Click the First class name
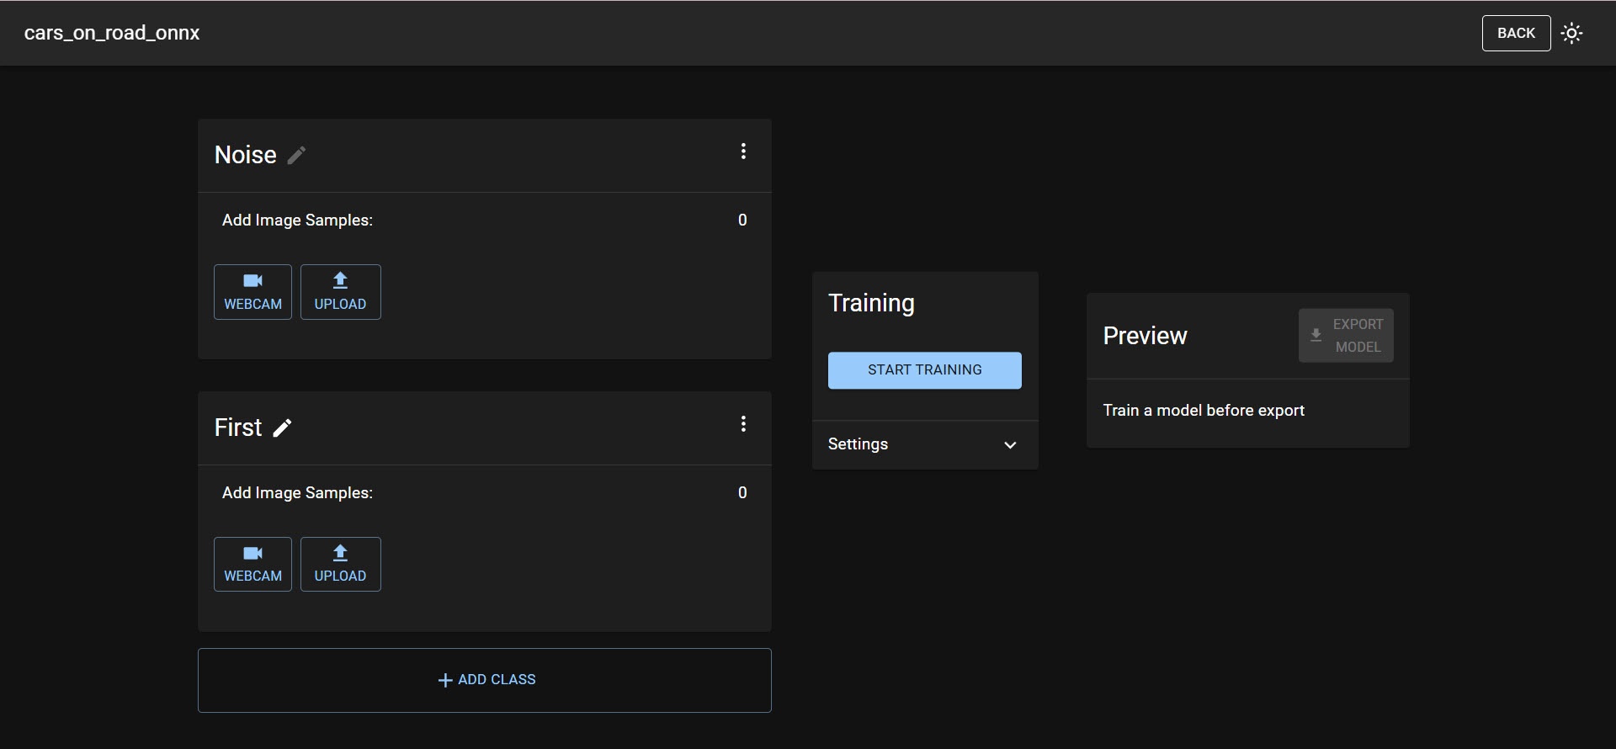 pos(238,428)
